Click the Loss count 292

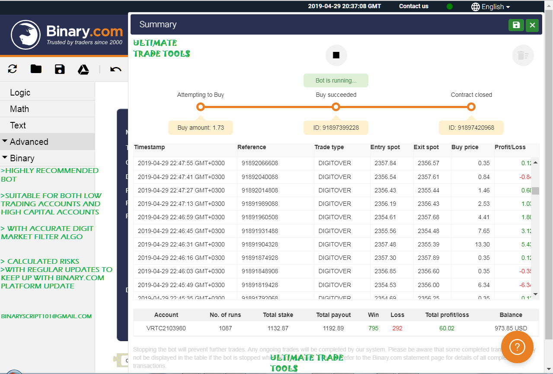point(397,328)
